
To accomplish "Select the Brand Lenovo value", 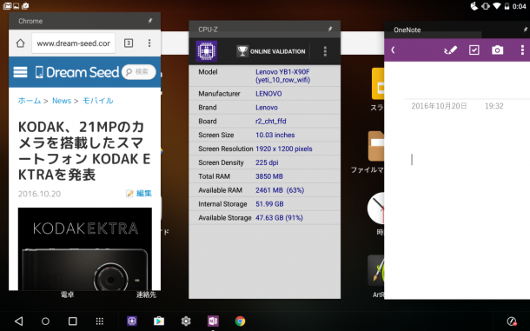I will (x=267, y=108).
